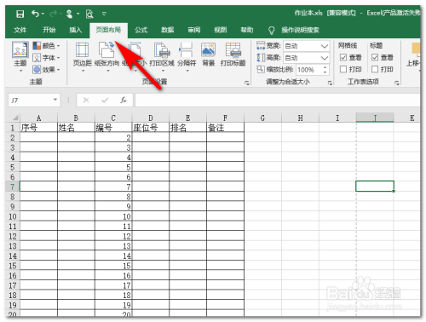Click the cancel X icon in formula bar
Image resolution: width=426 pixels, height=322 pixels.
(86, 100)
